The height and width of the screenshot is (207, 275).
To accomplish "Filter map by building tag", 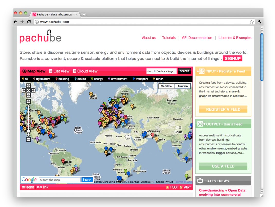I will [62, 79].
